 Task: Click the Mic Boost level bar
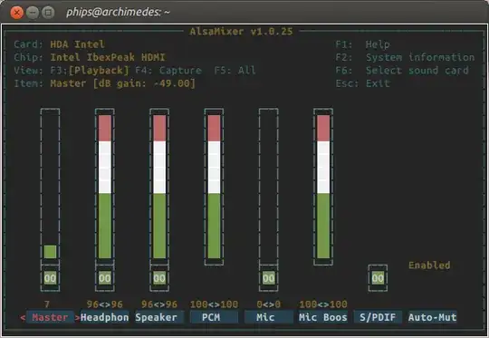pyautogui.click(x=323, y=187)
